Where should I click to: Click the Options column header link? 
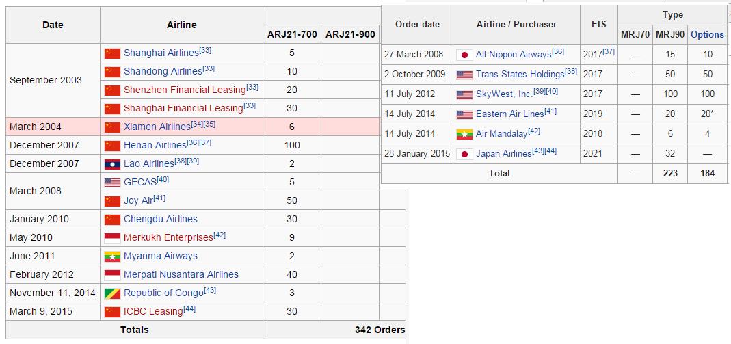click(707, 34)
